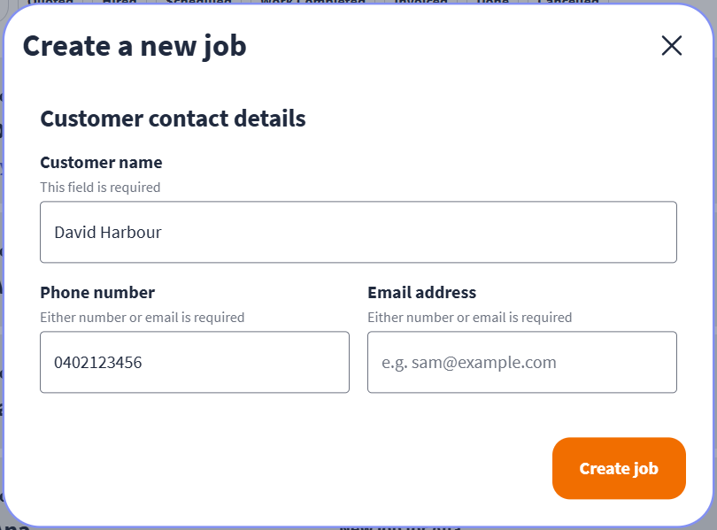The image size is (717, 530).
Task: Click into the Email address field
Action: (521, 362)
